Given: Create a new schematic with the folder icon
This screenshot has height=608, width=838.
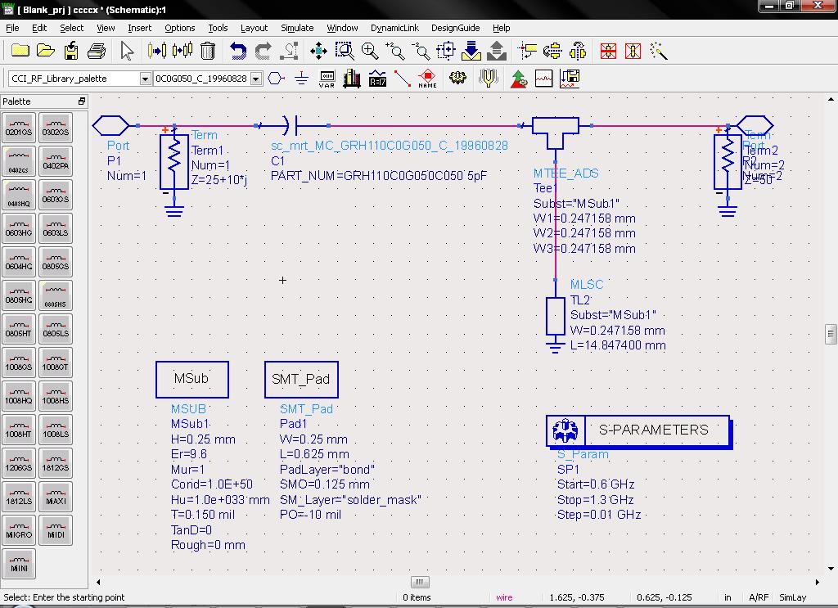Looking at the screenshot, I should (20, 51).
